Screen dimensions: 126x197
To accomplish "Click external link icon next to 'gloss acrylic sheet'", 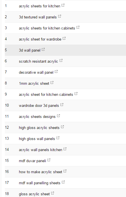I will [53, 193].
